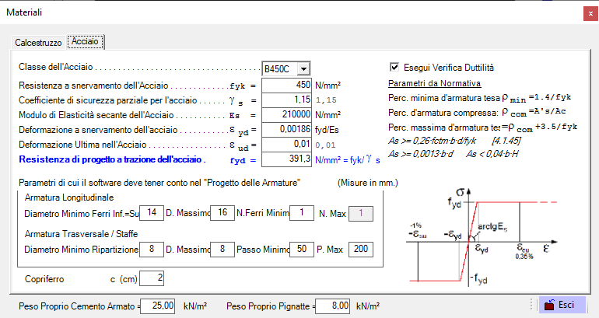Click the Es modulus field 210000
Screen dimensions: 599x318
pos(286,115)
